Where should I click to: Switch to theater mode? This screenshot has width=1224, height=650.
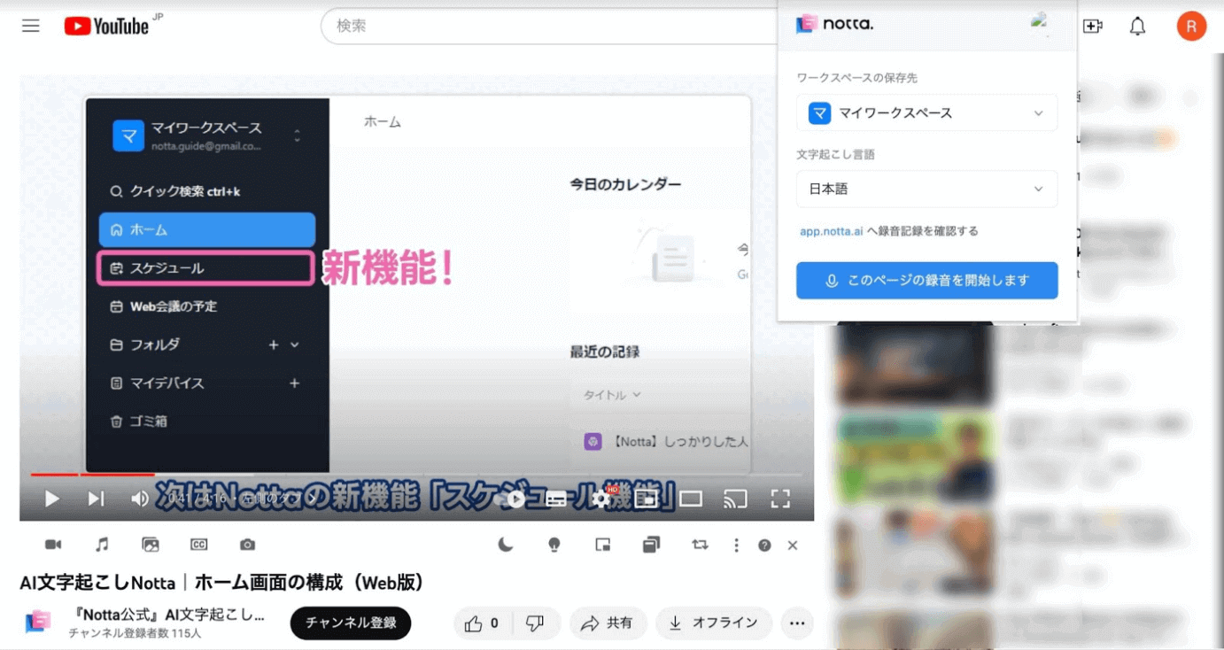691,499
